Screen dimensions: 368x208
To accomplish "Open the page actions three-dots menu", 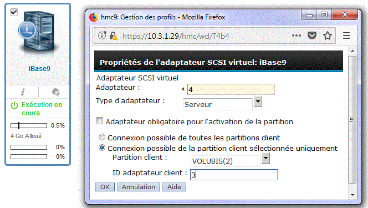I will [x=296, y=35].
